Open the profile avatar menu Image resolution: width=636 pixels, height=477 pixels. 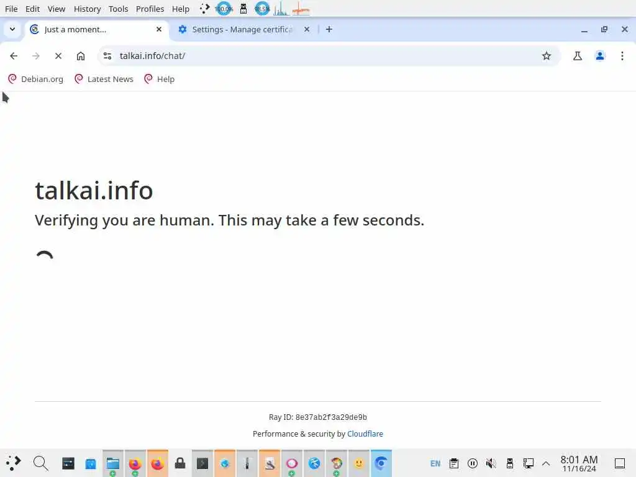(600, 56)
